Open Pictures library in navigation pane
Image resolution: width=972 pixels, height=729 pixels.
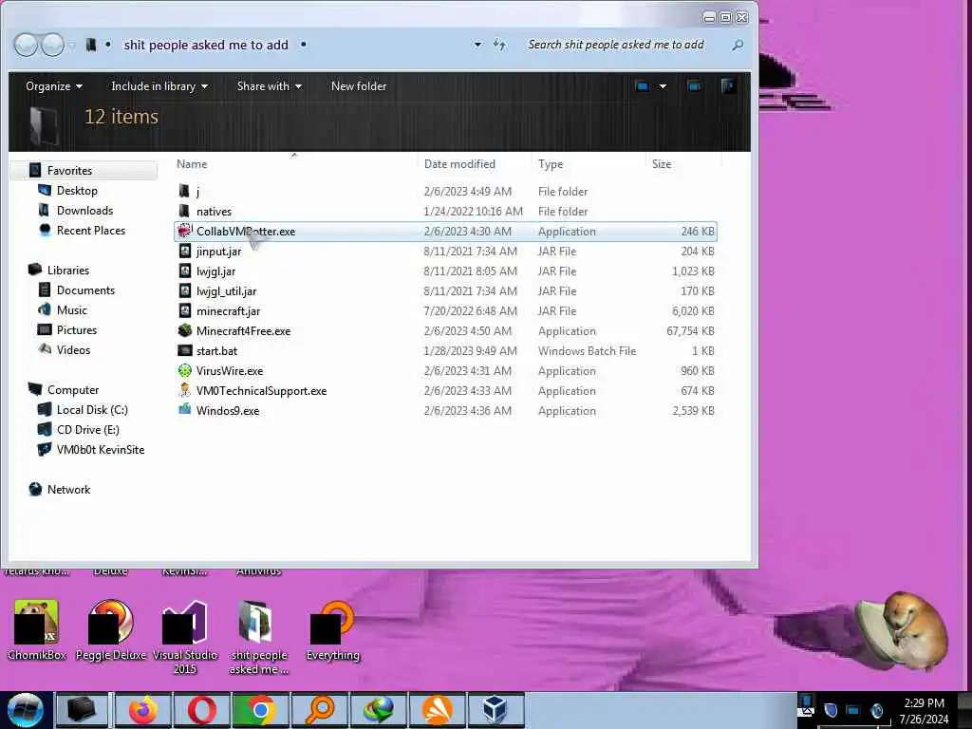click(77, 329)
